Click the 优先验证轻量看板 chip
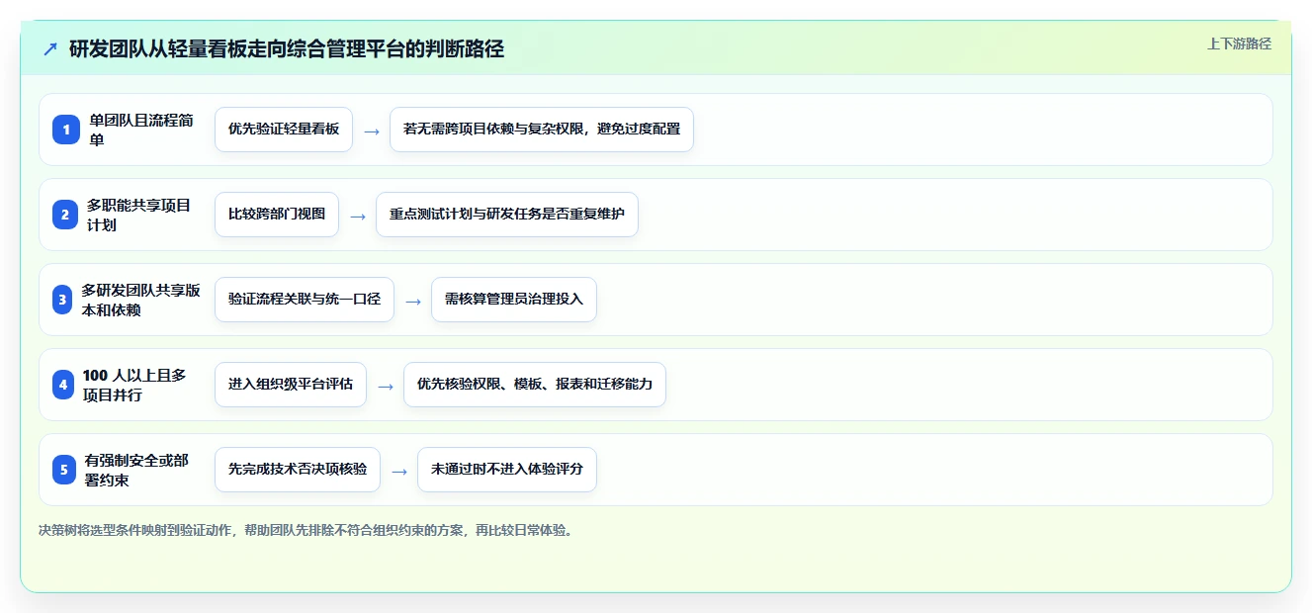The width and height of the screenshot is (1312, 613). pyautogui.click(x=284, y=130)
